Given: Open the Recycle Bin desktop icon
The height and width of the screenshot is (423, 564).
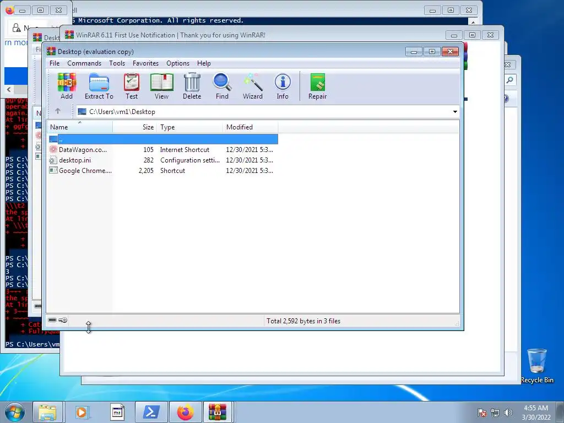Looking at the screenshot, I should (x=537, y=365).
